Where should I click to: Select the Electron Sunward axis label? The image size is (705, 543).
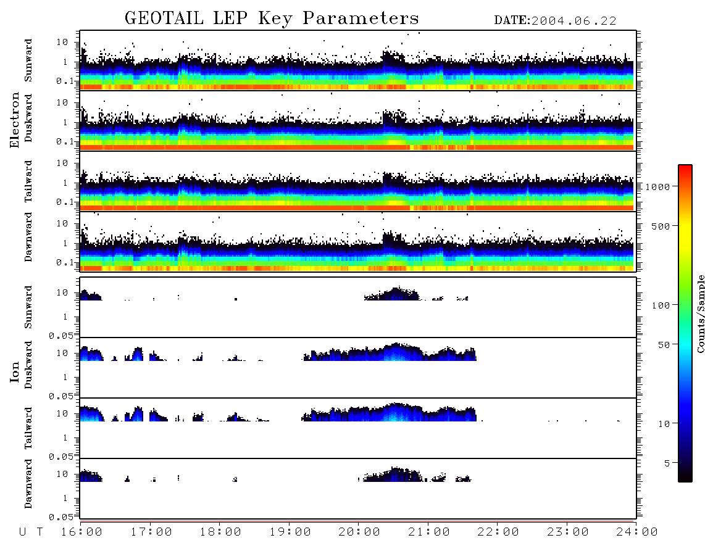click(x=28, y=60)
